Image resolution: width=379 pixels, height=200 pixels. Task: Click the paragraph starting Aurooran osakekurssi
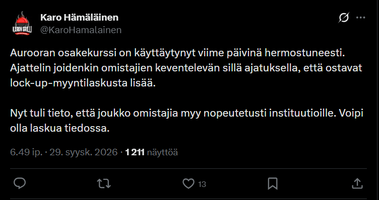tap(186, 68)
